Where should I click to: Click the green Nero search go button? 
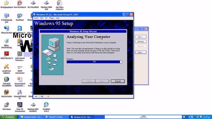pyautogui.click(x=184, y=117)
